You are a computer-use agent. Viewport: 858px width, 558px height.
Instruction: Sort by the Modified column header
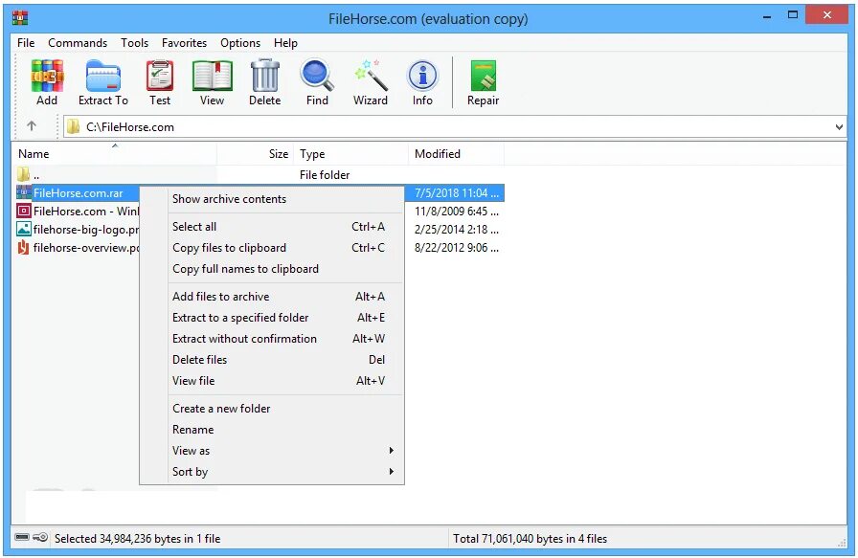[x=457, y=154]
